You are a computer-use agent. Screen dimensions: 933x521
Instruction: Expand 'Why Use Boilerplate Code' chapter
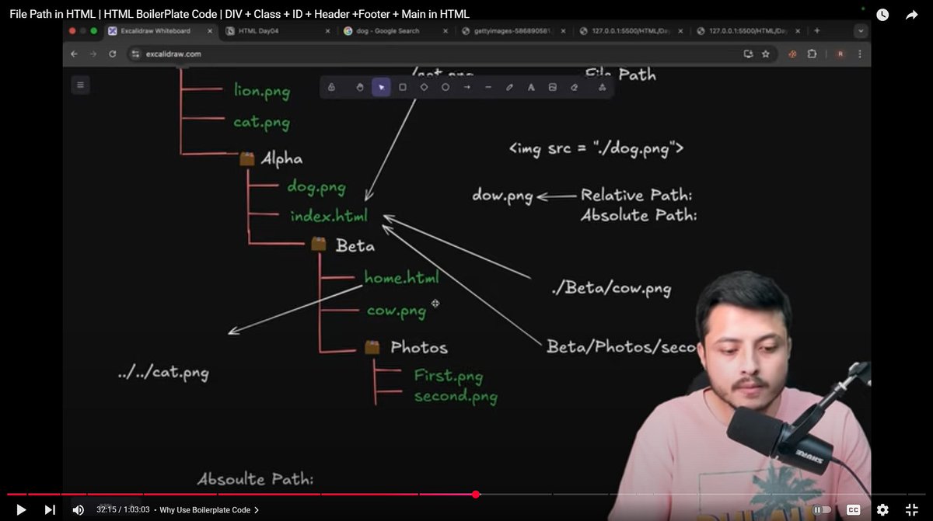point(209,510)
